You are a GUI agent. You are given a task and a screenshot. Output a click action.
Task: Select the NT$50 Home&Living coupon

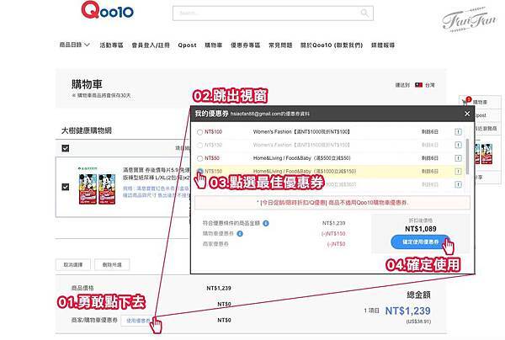point(200,158)
